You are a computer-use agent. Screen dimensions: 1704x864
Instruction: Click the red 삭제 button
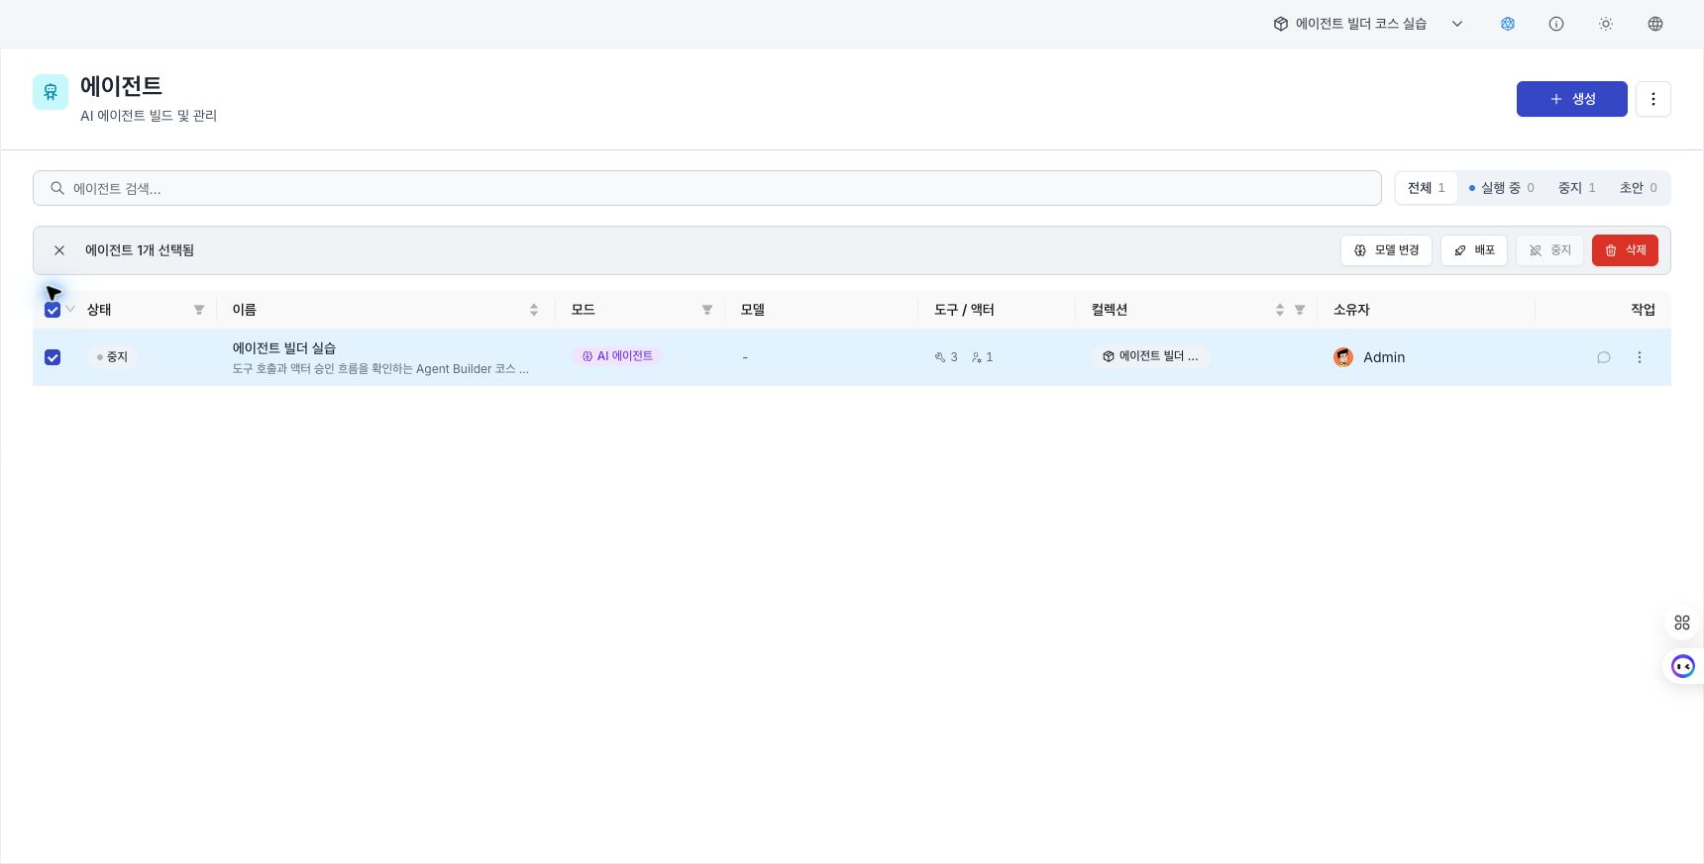tap(1625, 250)
